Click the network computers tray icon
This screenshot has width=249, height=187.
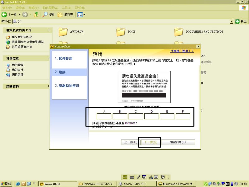210,184
